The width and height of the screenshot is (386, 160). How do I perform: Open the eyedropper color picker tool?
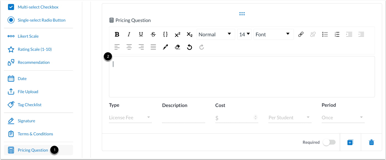[165, 47]
